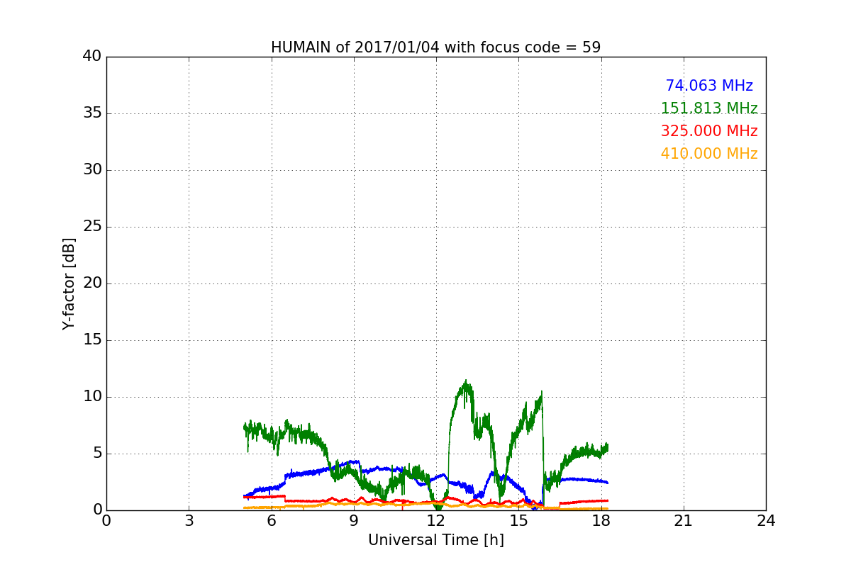Click x-axis tick label 21
Image resolution: width=851 pixels, height=567 pixels.
pos(684,520)
